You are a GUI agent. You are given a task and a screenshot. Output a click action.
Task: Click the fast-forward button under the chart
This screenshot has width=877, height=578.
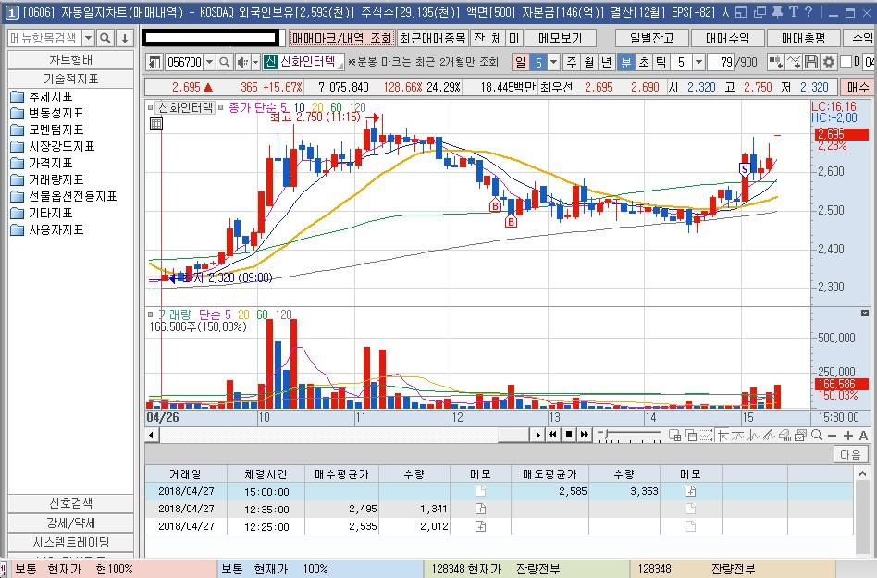tap(585, 435)
